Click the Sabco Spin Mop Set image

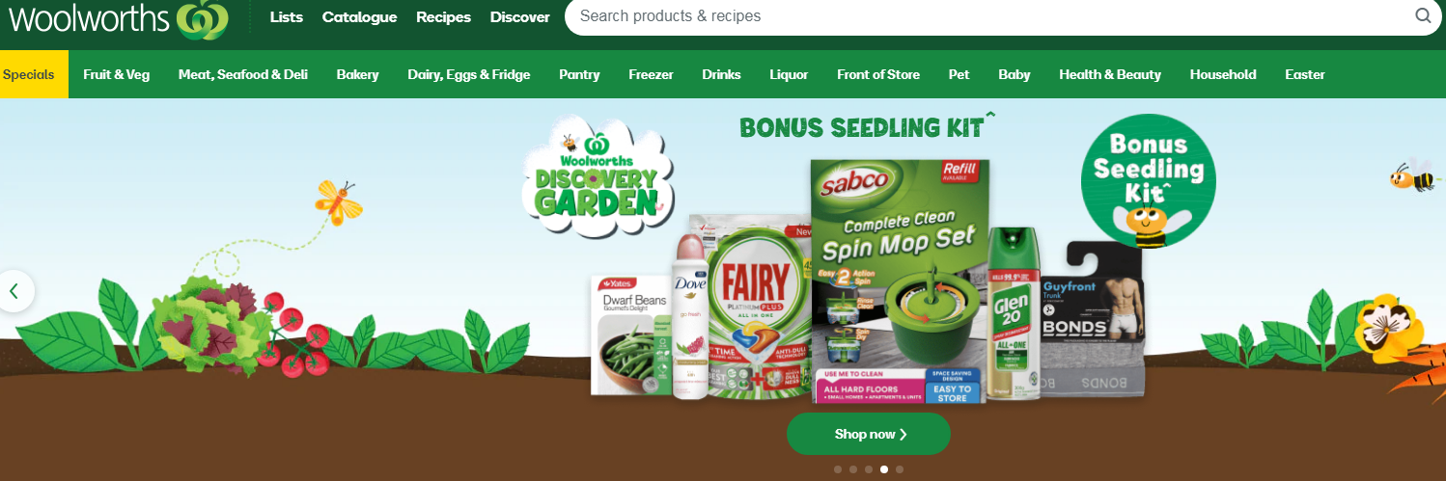[x=899, y=281]
